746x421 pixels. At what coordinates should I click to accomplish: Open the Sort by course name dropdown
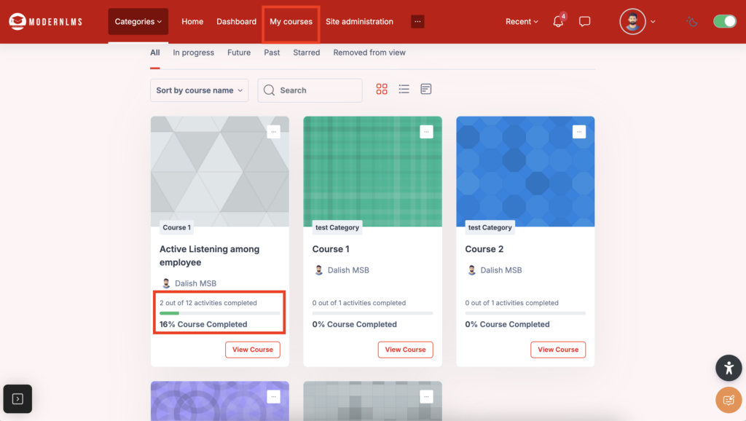[x=199, y=90]
